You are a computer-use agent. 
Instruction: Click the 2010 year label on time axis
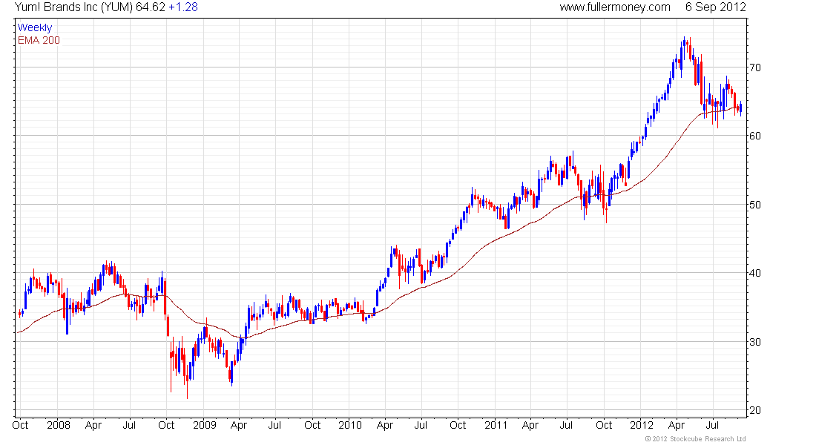(x=349, y=425)
